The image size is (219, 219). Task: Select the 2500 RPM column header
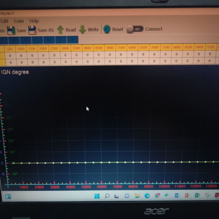click(54, 48)
